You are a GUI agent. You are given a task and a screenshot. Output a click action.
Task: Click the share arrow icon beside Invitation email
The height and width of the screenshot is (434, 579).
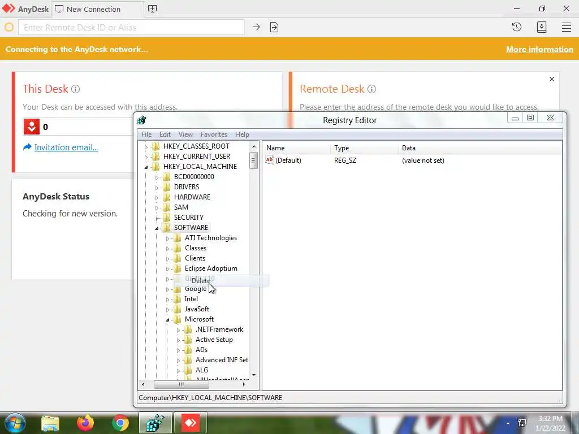pyautogui.click(x=27, y=147)
